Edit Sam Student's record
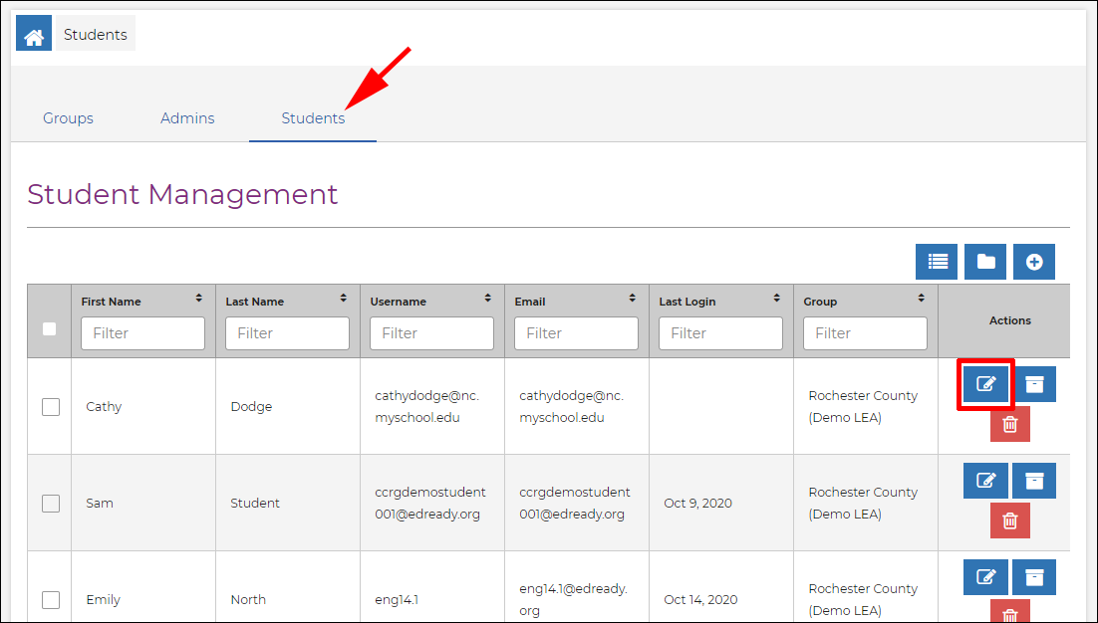Viewport: 1098px width, 623px height. 985,481
